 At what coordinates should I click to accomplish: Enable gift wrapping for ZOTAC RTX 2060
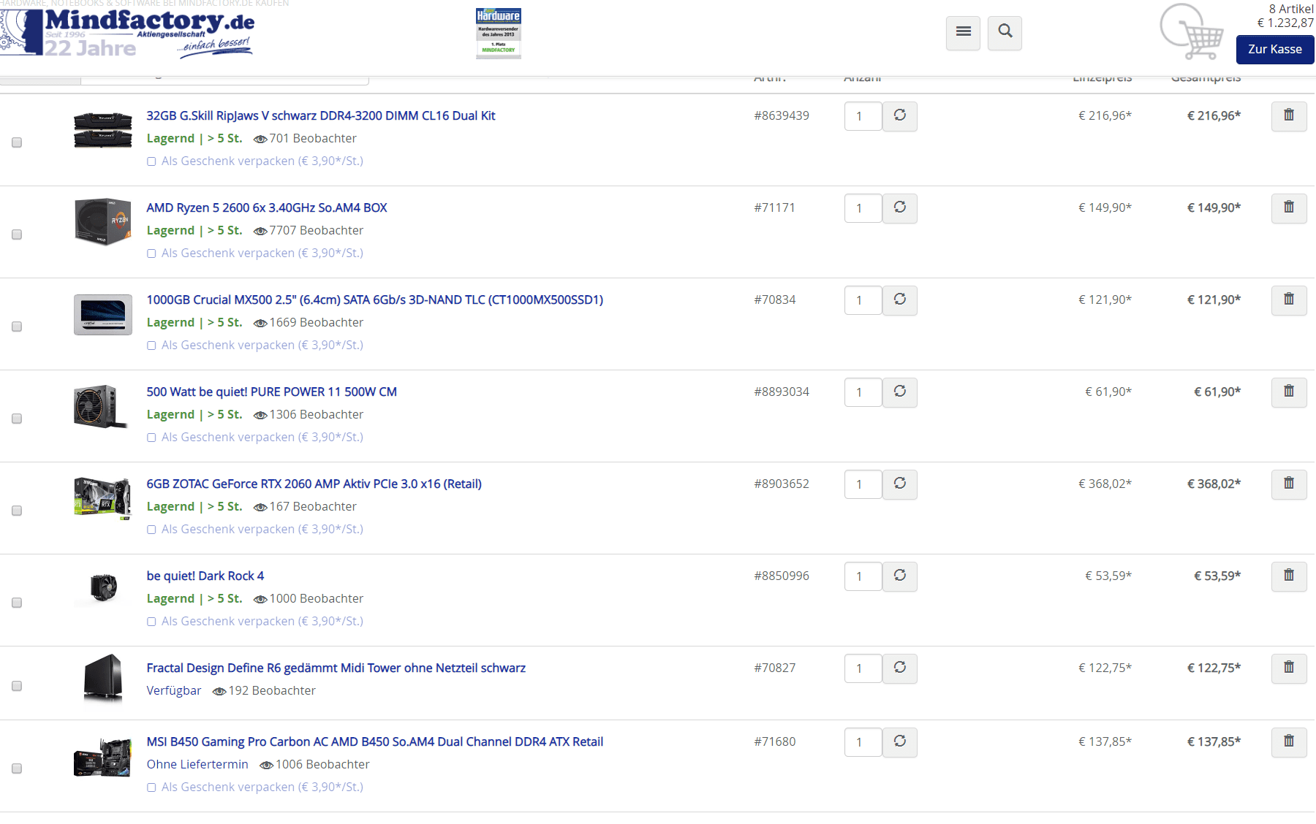(151, 530)
